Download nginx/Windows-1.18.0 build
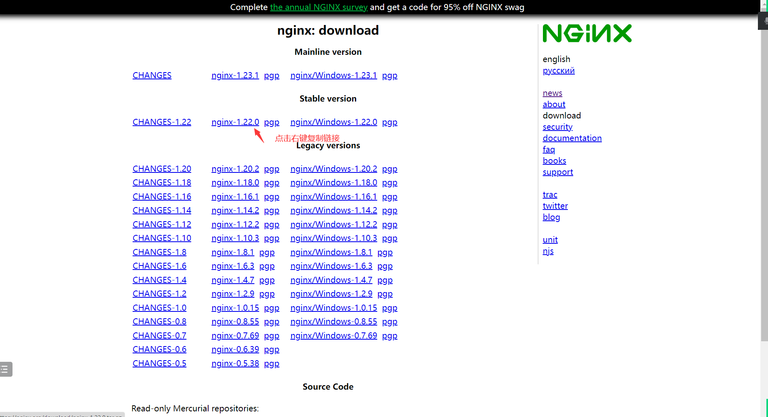The image size is (768, 417). click(x=334, y=183)
